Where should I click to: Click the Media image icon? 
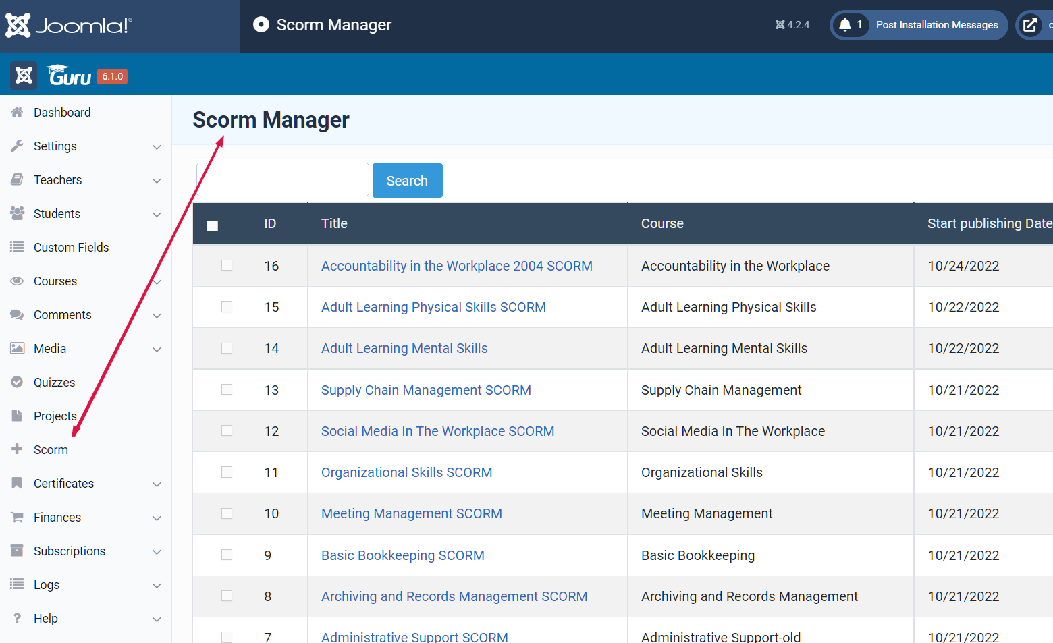point(17,348)
